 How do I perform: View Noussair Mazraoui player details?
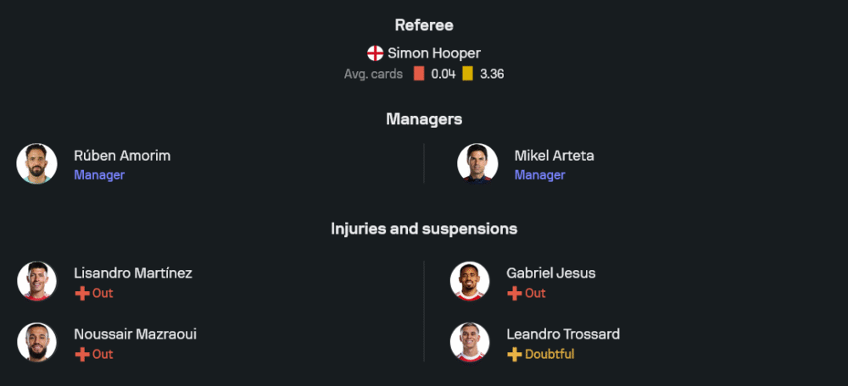pyautogui.click(x=136, y=334)
